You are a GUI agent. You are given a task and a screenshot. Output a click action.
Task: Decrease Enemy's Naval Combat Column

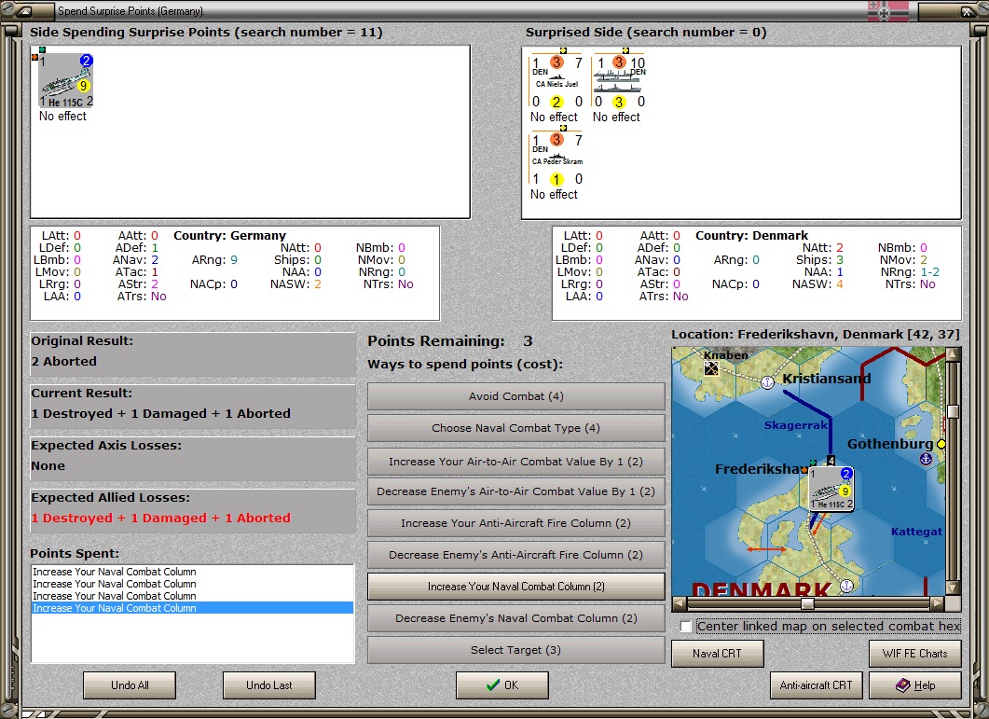click(516, 618)
